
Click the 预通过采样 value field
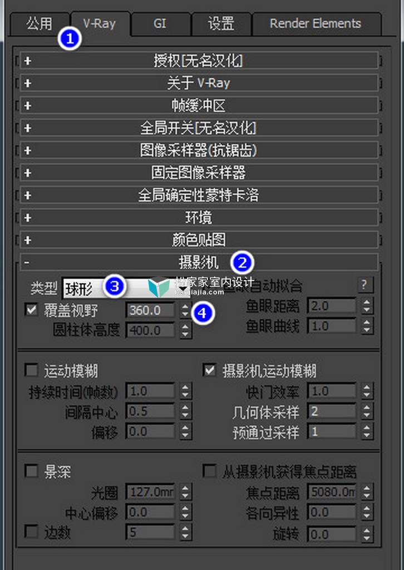[x=332, y=432]
